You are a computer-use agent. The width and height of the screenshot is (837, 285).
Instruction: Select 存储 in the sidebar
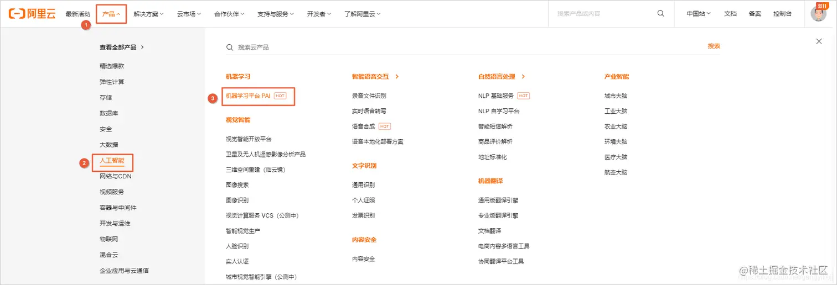[106, 97]
